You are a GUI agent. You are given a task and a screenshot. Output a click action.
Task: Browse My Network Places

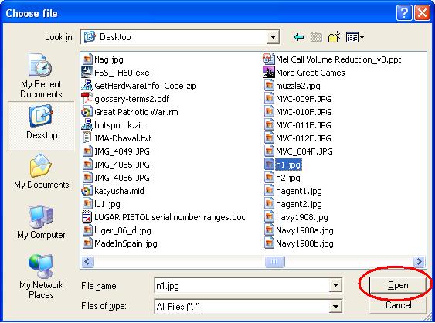41,277
